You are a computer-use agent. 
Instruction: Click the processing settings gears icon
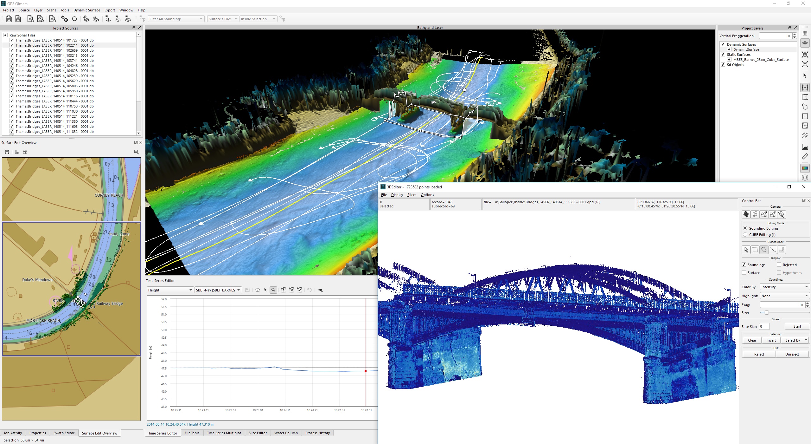pos(65,19)
